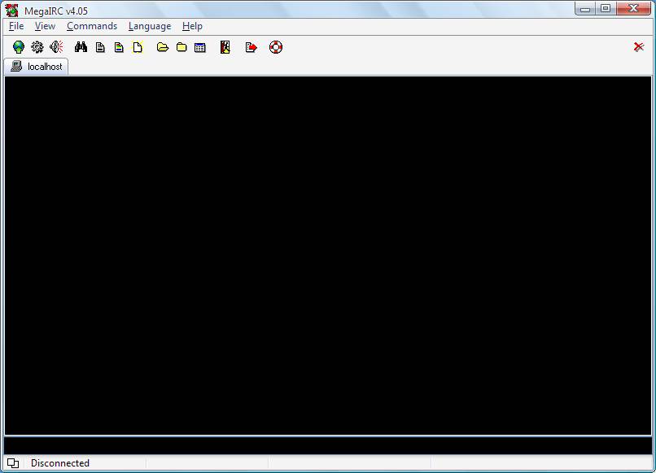Click the red arrow export icon
This screenshot has width=656, height=473.
coord(251,47)
